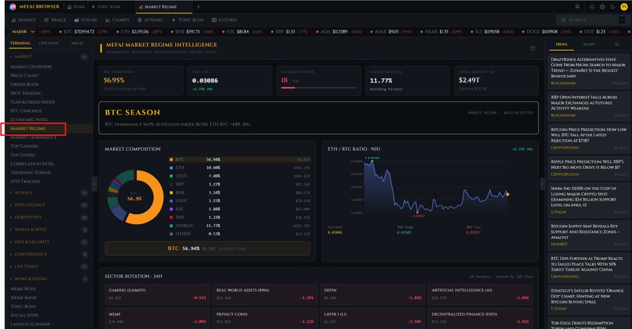Select the ETH row in Market Composition
The image size is (632, 329).
(241, 168)
